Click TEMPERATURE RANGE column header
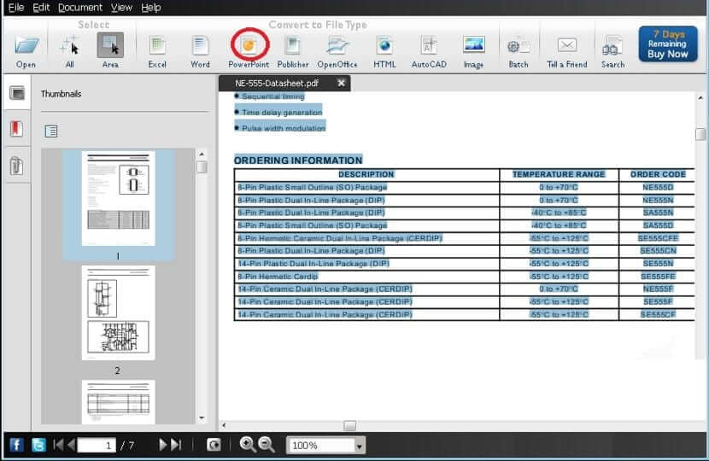The image size is (709, 461). 559,174
